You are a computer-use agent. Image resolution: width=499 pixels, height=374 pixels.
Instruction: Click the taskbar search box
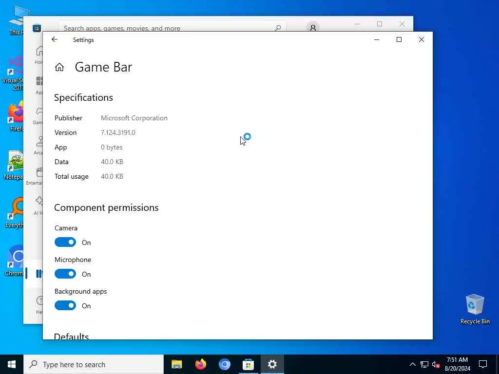point(94,364)
